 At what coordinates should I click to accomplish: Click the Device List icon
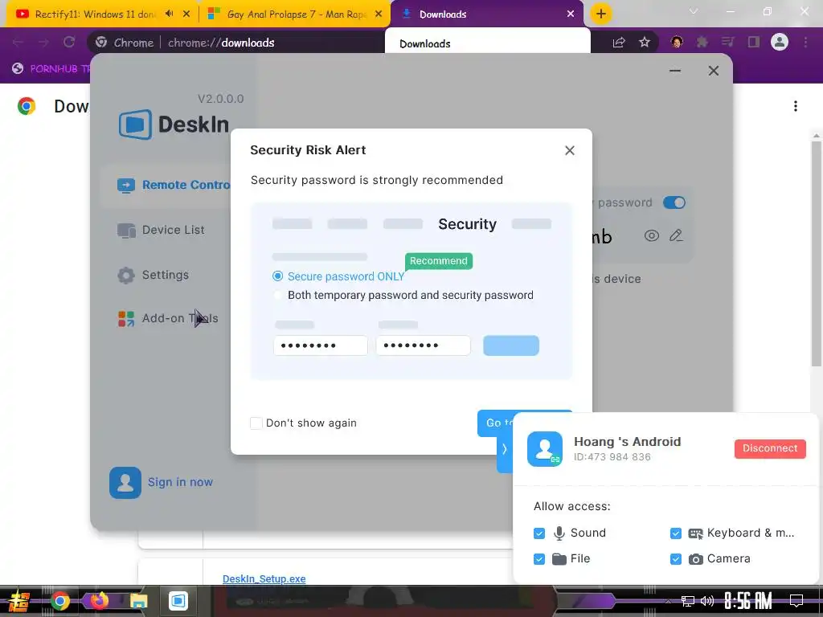coord(126,231)
